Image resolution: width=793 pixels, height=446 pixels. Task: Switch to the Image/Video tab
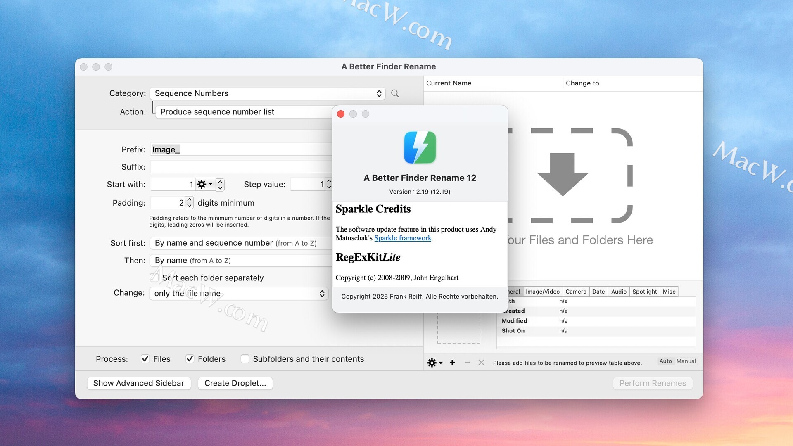(542, 292)
